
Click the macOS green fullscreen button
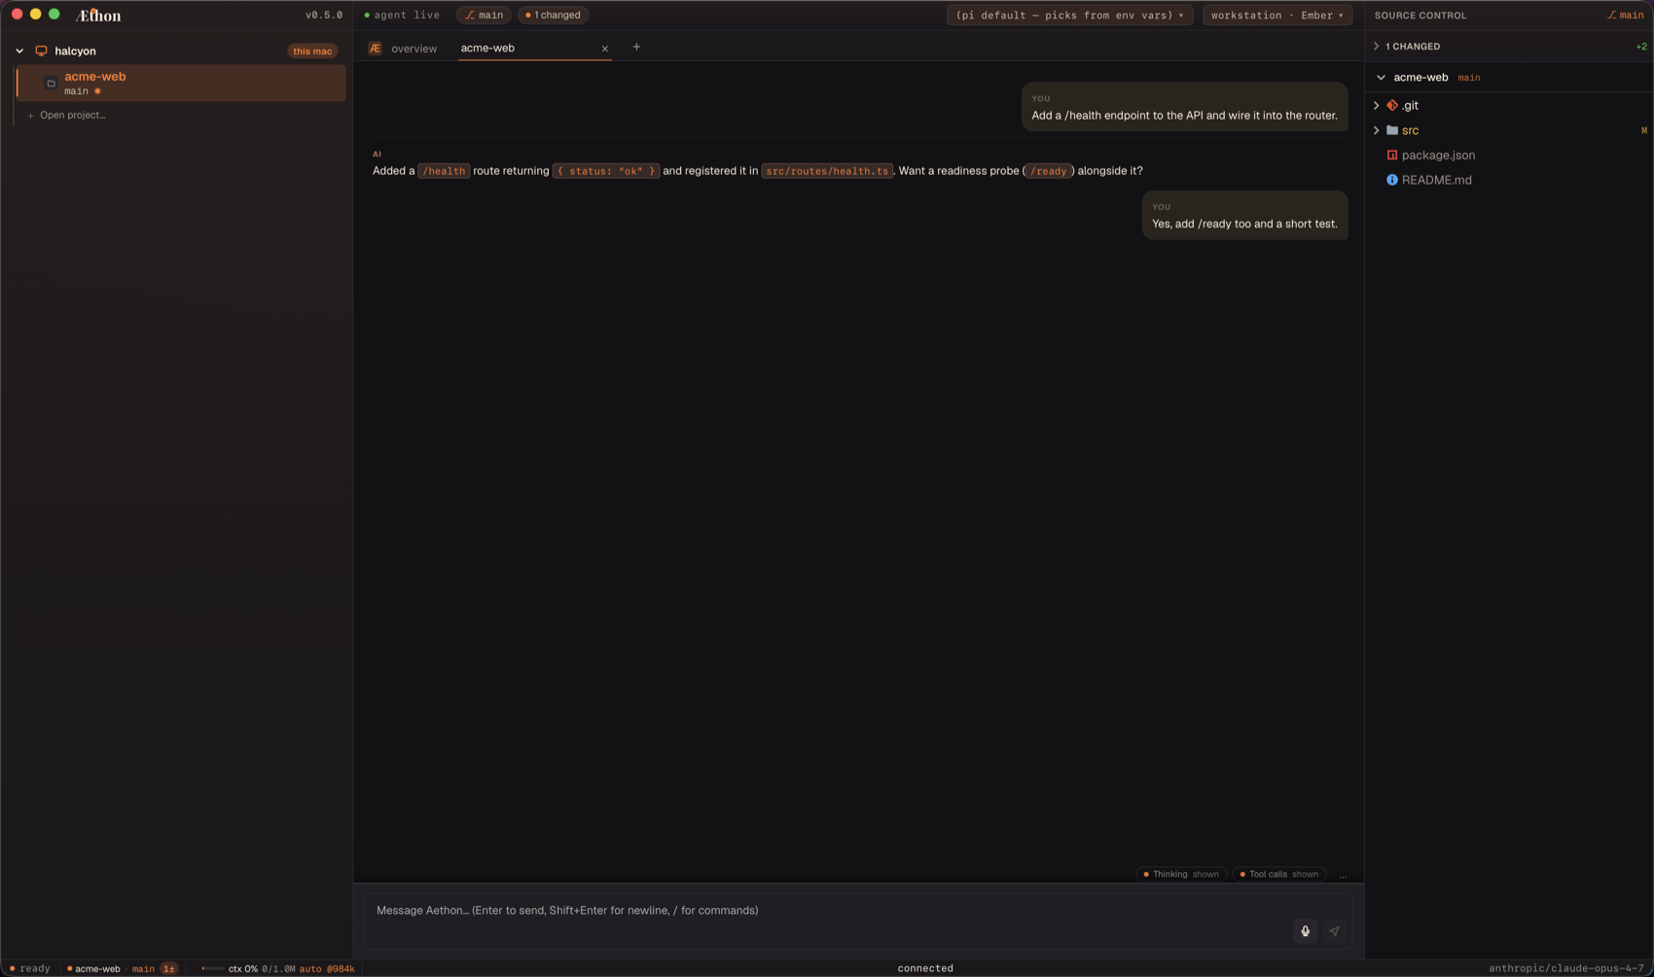pos(54,15)
